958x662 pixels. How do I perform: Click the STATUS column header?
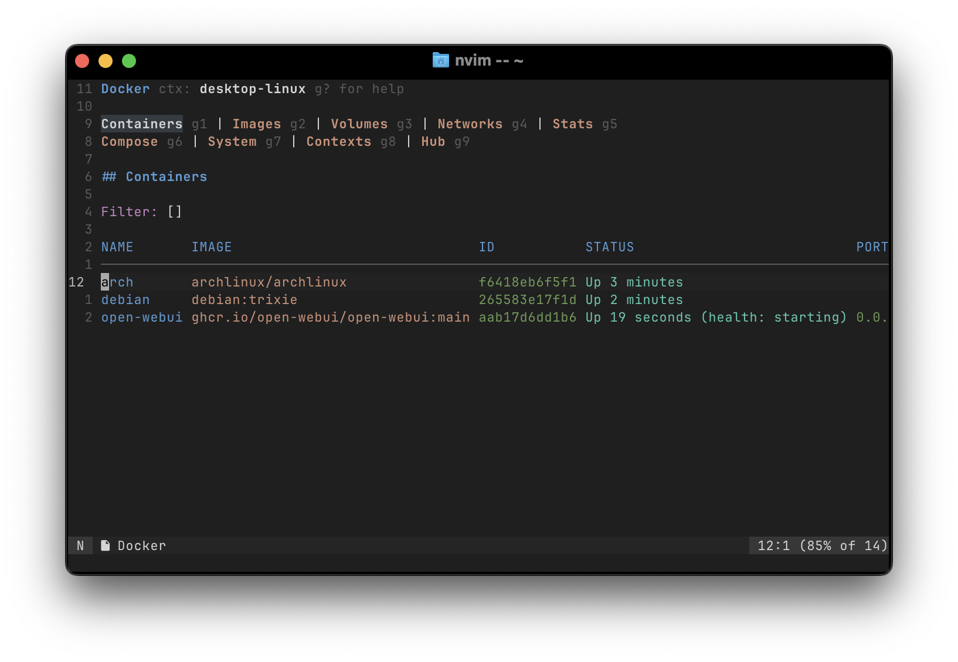point(610,247)
